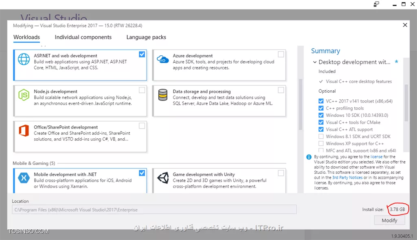Check Windows XP support for C++
The height and width of the screenshot is (240, 417).
321,144
